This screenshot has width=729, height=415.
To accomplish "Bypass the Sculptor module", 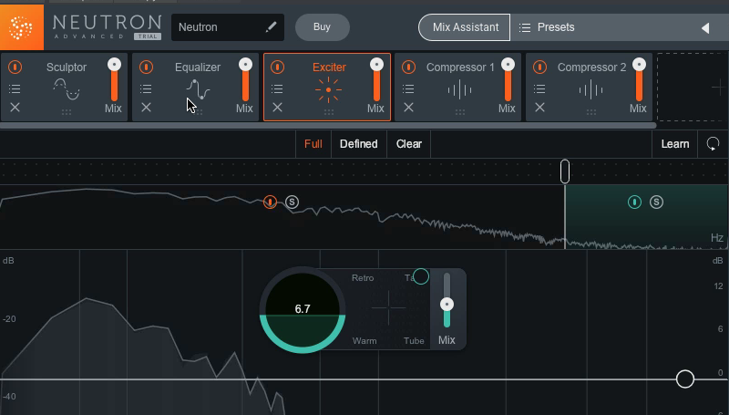I will pos(15,67).
